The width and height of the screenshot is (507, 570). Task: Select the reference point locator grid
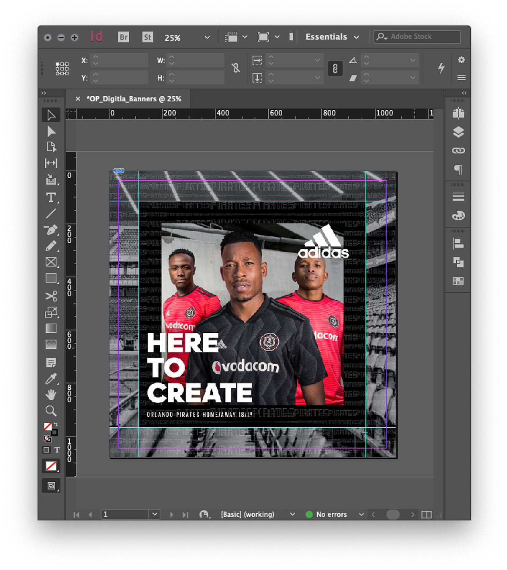tap(62, 68)
